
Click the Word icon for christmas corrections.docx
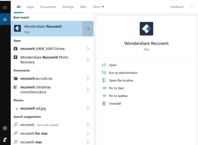tap(15, 87)
